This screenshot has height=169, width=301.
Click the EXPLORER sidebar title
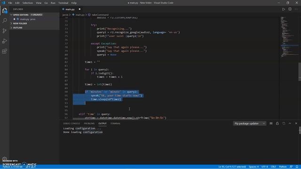click(x=18, y=9)
